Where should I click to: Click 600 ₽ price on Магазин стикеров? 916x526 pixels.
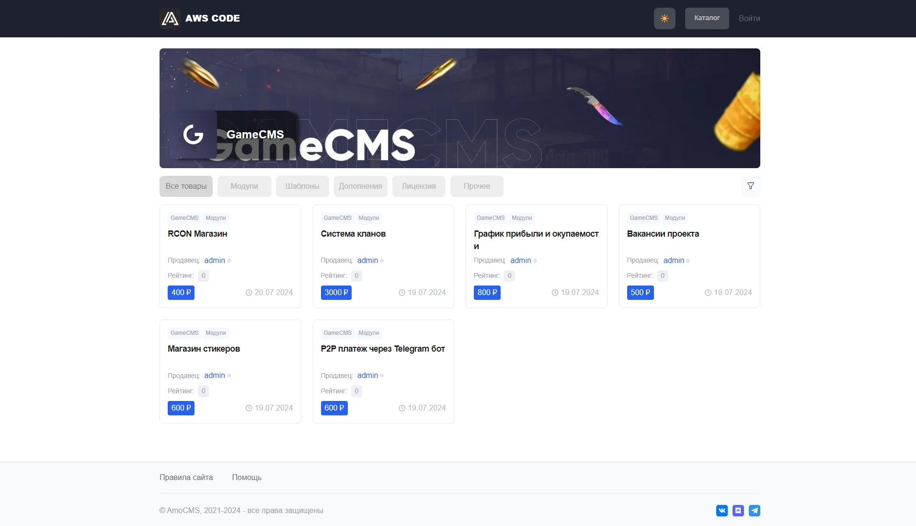point(181,408)
